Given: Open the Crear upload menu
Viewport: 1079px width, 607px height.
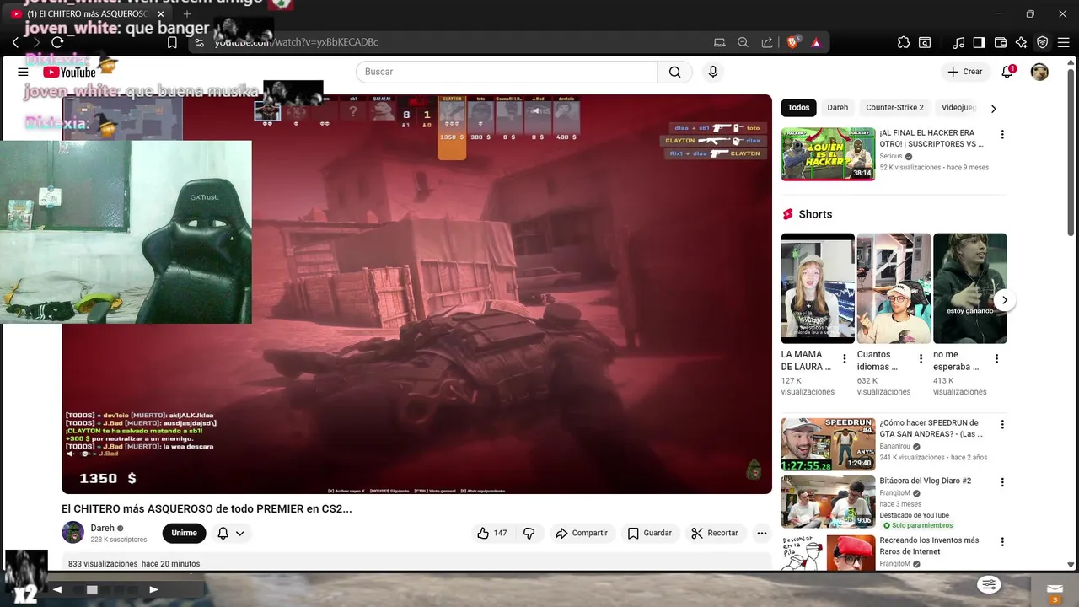Looking at the screenshot, I should pyautogui.click(x=965, y=72).
